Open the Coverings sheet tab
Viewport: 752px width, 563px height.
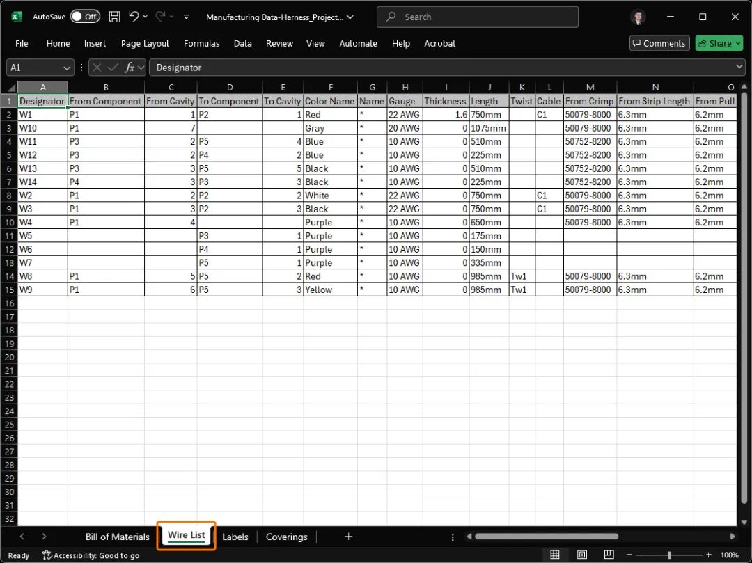(x=286, y=537)
